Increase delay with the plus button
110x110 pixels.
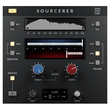point(64,92)
